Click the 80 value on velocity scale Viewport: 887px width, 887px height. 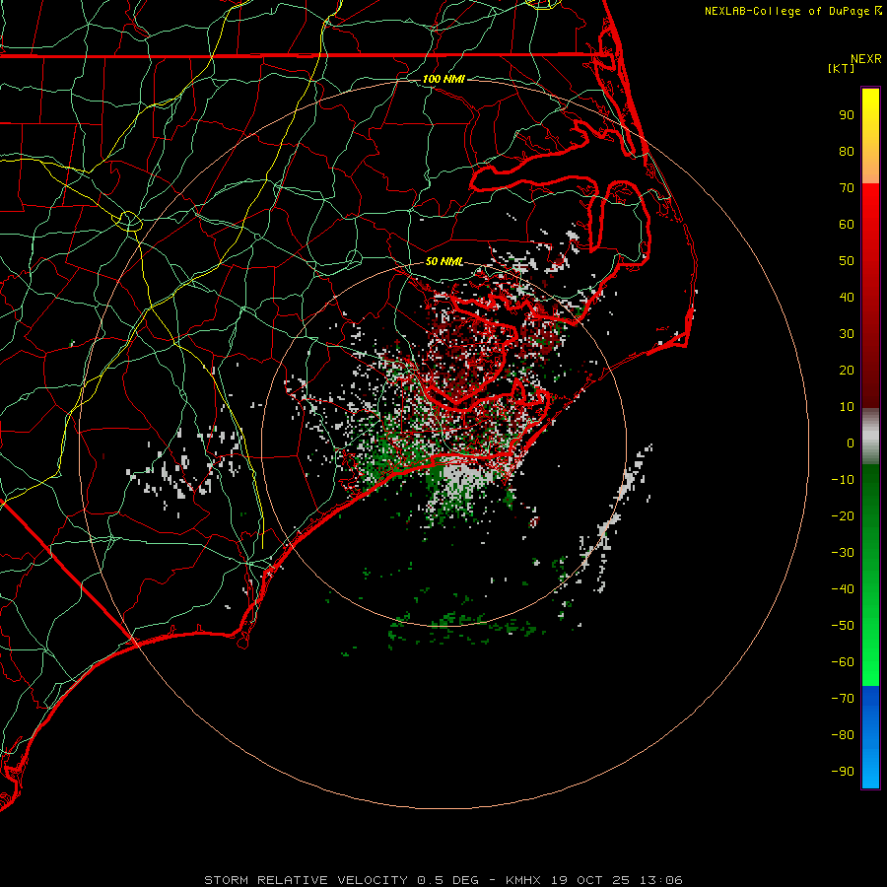pyautogui.click(x=847, y=151)
